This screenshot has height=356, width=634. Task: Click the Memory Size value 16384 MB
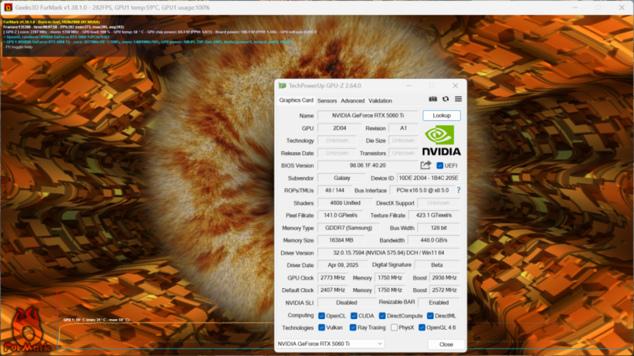click(x=341, y=240)
